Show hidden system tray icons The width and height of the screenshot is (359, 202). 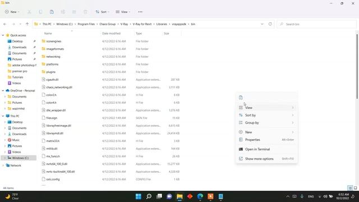[x=288, y=196]
